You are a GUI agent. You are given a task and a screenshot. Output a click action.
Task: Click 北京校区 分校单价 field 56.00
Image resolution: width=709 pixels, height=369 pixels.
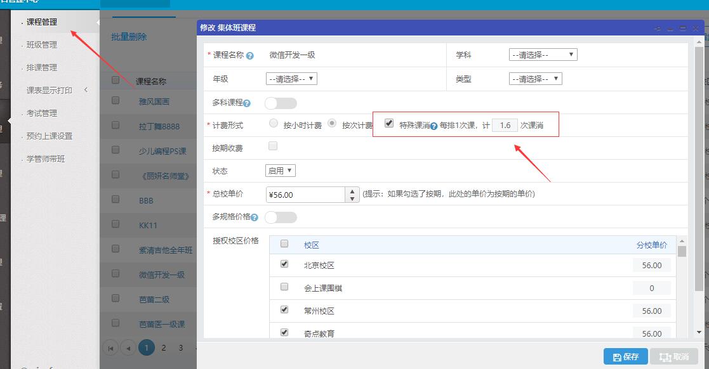[x=652, y=266]
